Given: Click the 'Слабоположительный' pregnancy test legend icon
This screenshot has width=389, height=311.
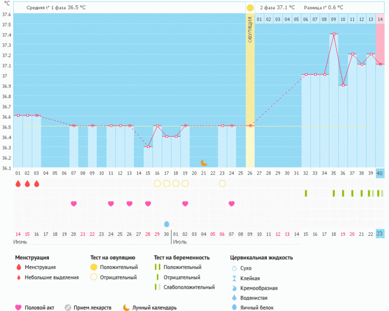Looking at the screenshot, I should 157,287.
